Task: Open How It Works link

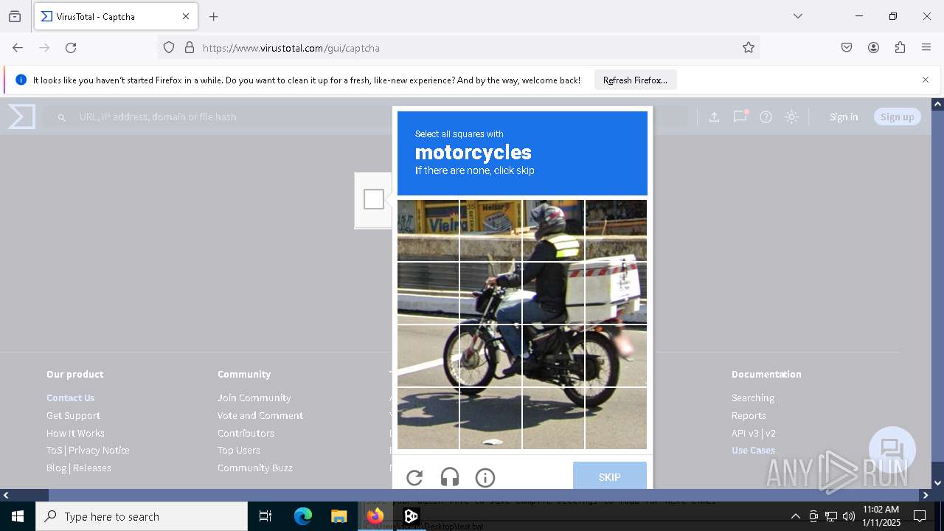Action: (75, 433)
